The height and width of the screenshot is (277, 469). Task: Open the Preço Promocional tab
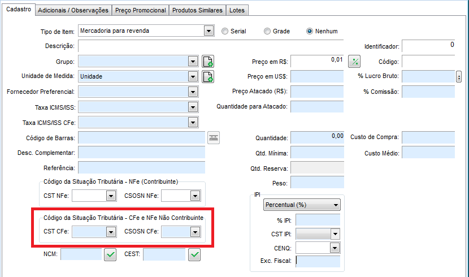coord(140,10)
